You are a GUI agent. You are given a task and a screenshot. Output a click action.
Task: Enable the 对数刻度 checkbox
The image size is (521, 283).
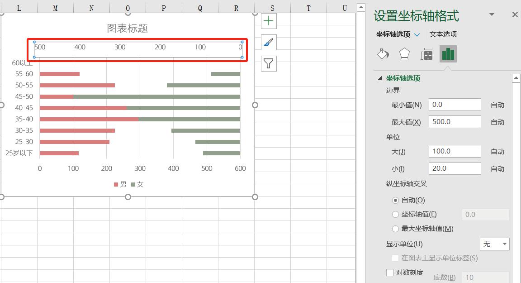pyautogui.click(x=390, y=273)
